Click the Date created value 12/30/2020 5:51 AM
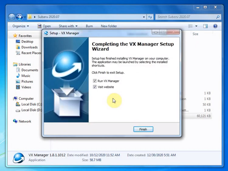Viewport: 228px width, 171px height. tap(161, 155)
